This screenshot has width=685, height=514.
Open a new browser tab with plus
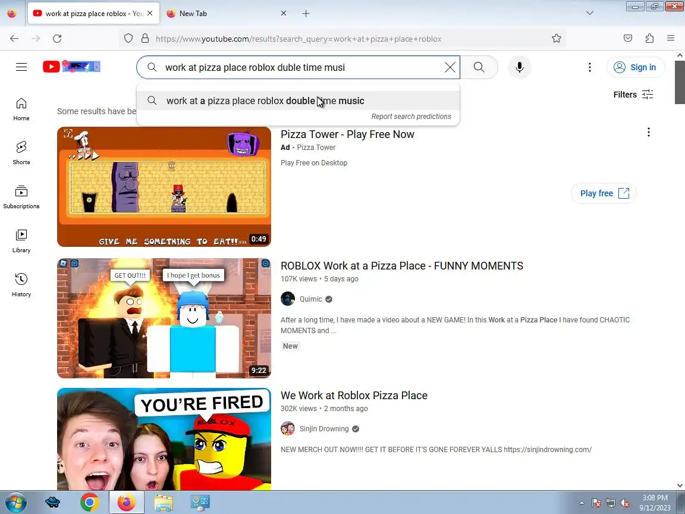pos(306,14)
